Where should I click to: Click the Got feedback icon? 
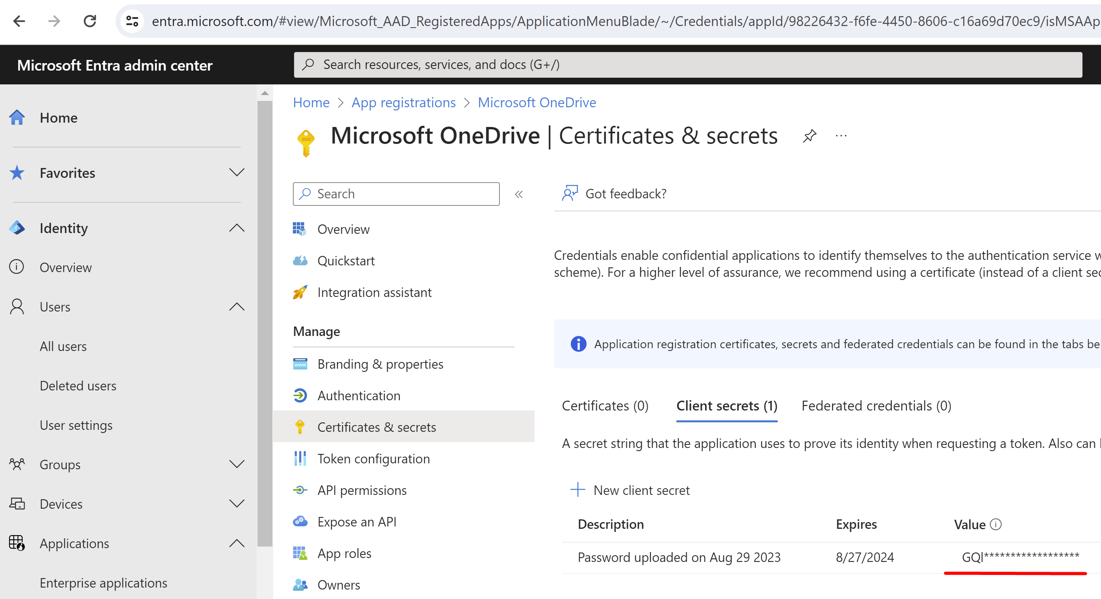point(570,193)
